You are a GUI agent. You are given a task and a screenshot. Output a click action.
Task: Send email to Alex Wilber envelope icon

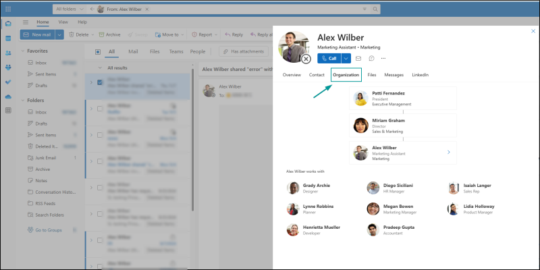pyautogui.click(x=358, y=58)
